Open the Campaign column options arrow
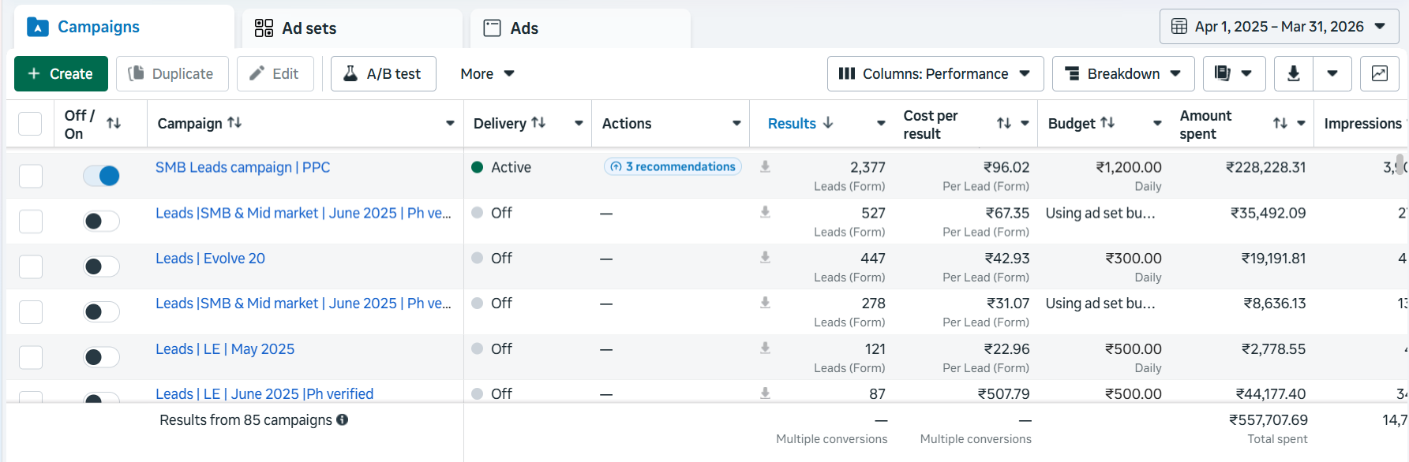This screenshot has width=1409, height=462. 450,123
